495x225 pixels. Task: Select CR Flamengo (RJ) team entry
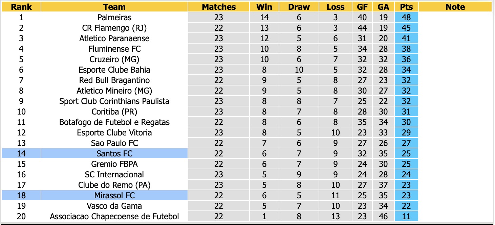coord(114,28)
